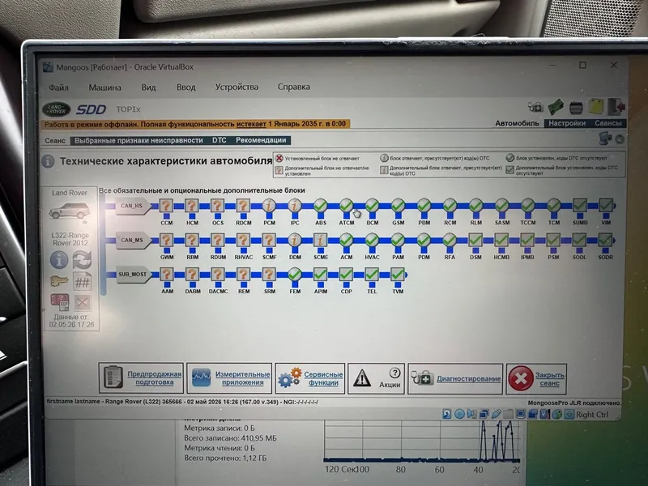Open the Справка menu
The height and width of the screenshot is (486, 648).
pyautogui.click(x=294, y=87)
